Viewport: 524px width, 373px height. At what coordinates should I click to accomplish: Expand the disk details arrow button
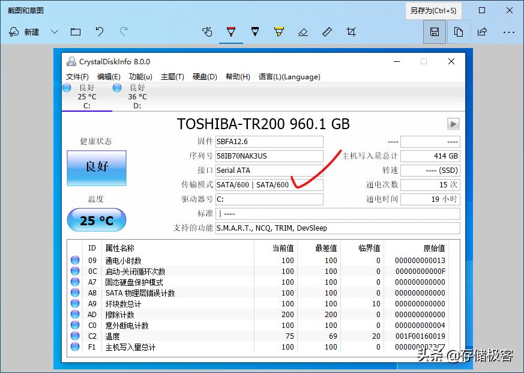452,124
